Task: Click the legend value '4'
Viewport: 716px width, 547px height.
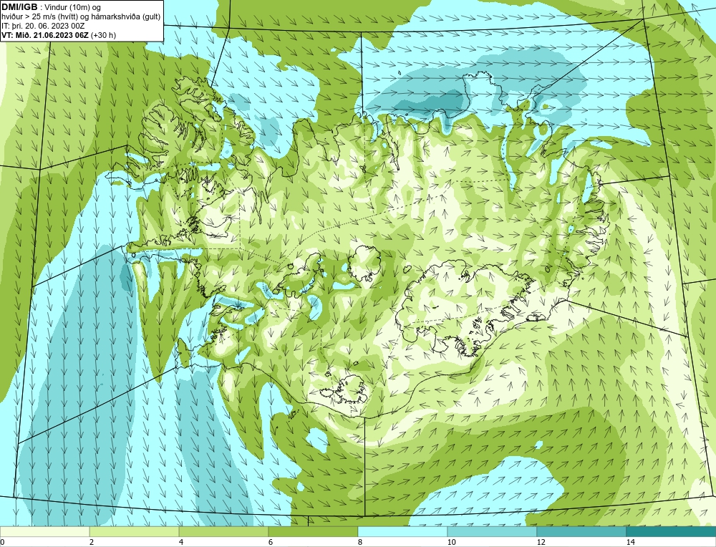Action: tap(181, 542)
